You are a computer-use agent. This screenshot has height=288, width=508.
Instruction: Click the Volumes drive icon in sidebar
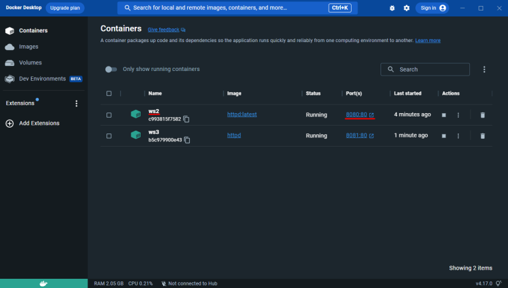10,63
